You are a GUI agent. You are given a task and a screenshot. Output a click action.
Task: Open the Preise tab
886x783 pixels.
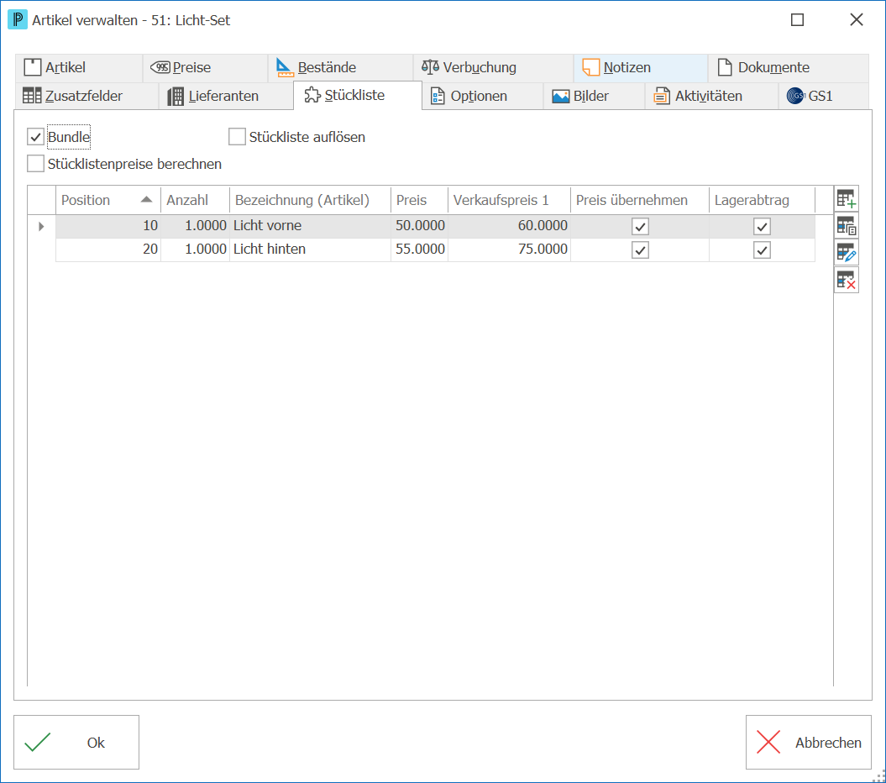pyautogui.click(x=205, y=68)
